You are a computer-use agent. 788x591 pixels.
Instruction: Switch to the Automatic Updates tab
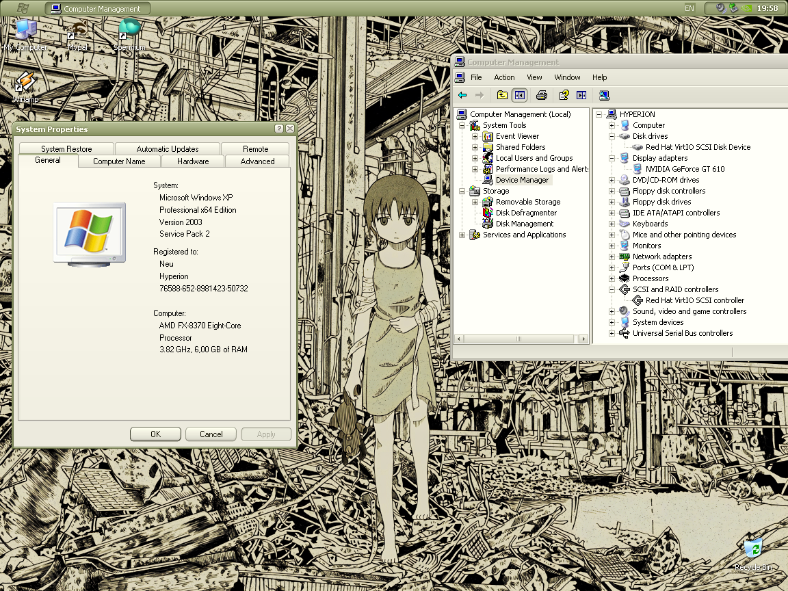[x=168, y=148]
